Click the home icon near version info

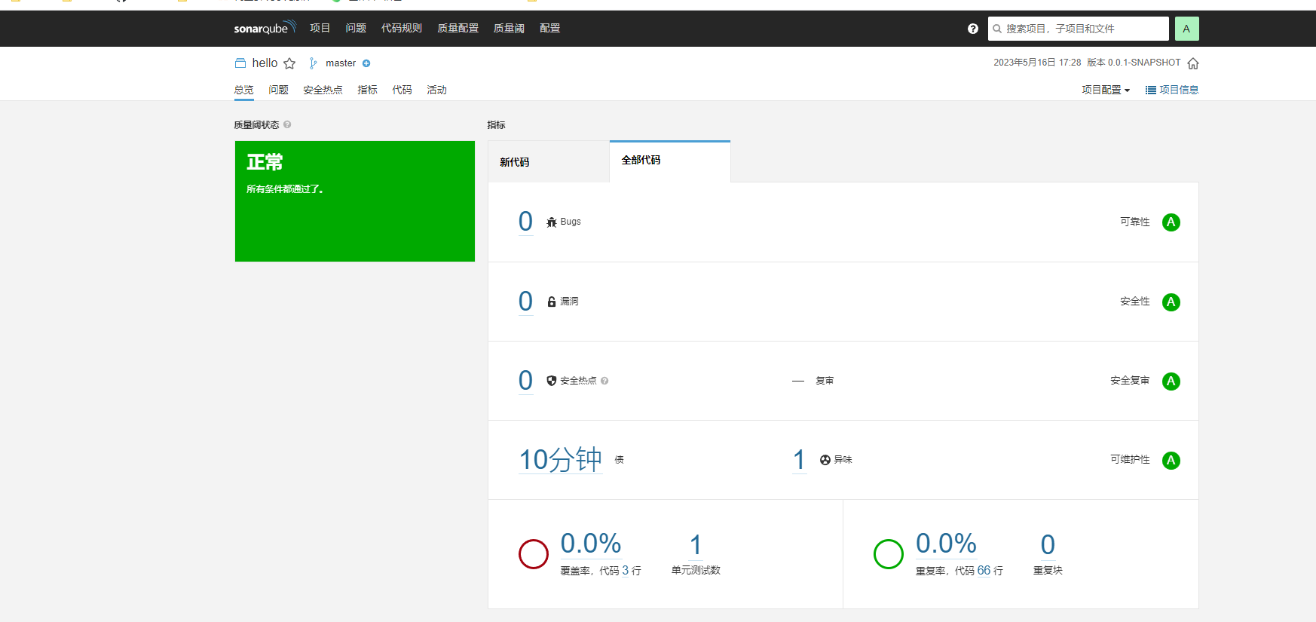(x=1193, y=63)
